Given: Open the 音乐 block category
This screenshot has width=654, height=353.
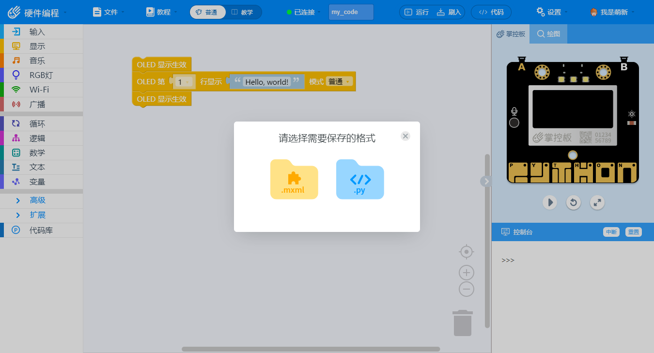Looking at the screenshot, I should [x=42, y=61].
